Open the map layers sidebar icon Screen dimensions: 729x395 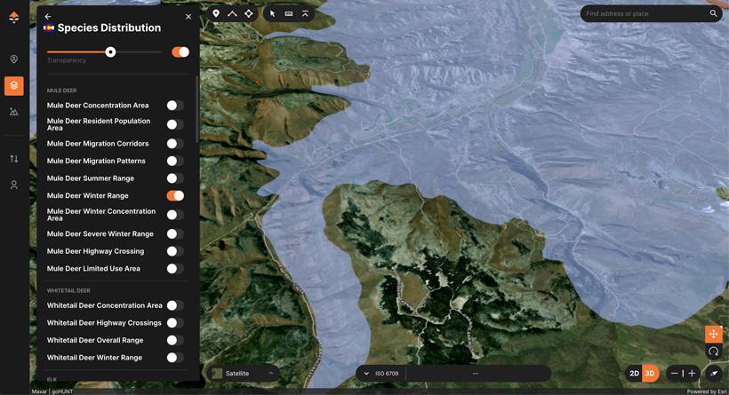coord(14,86)
